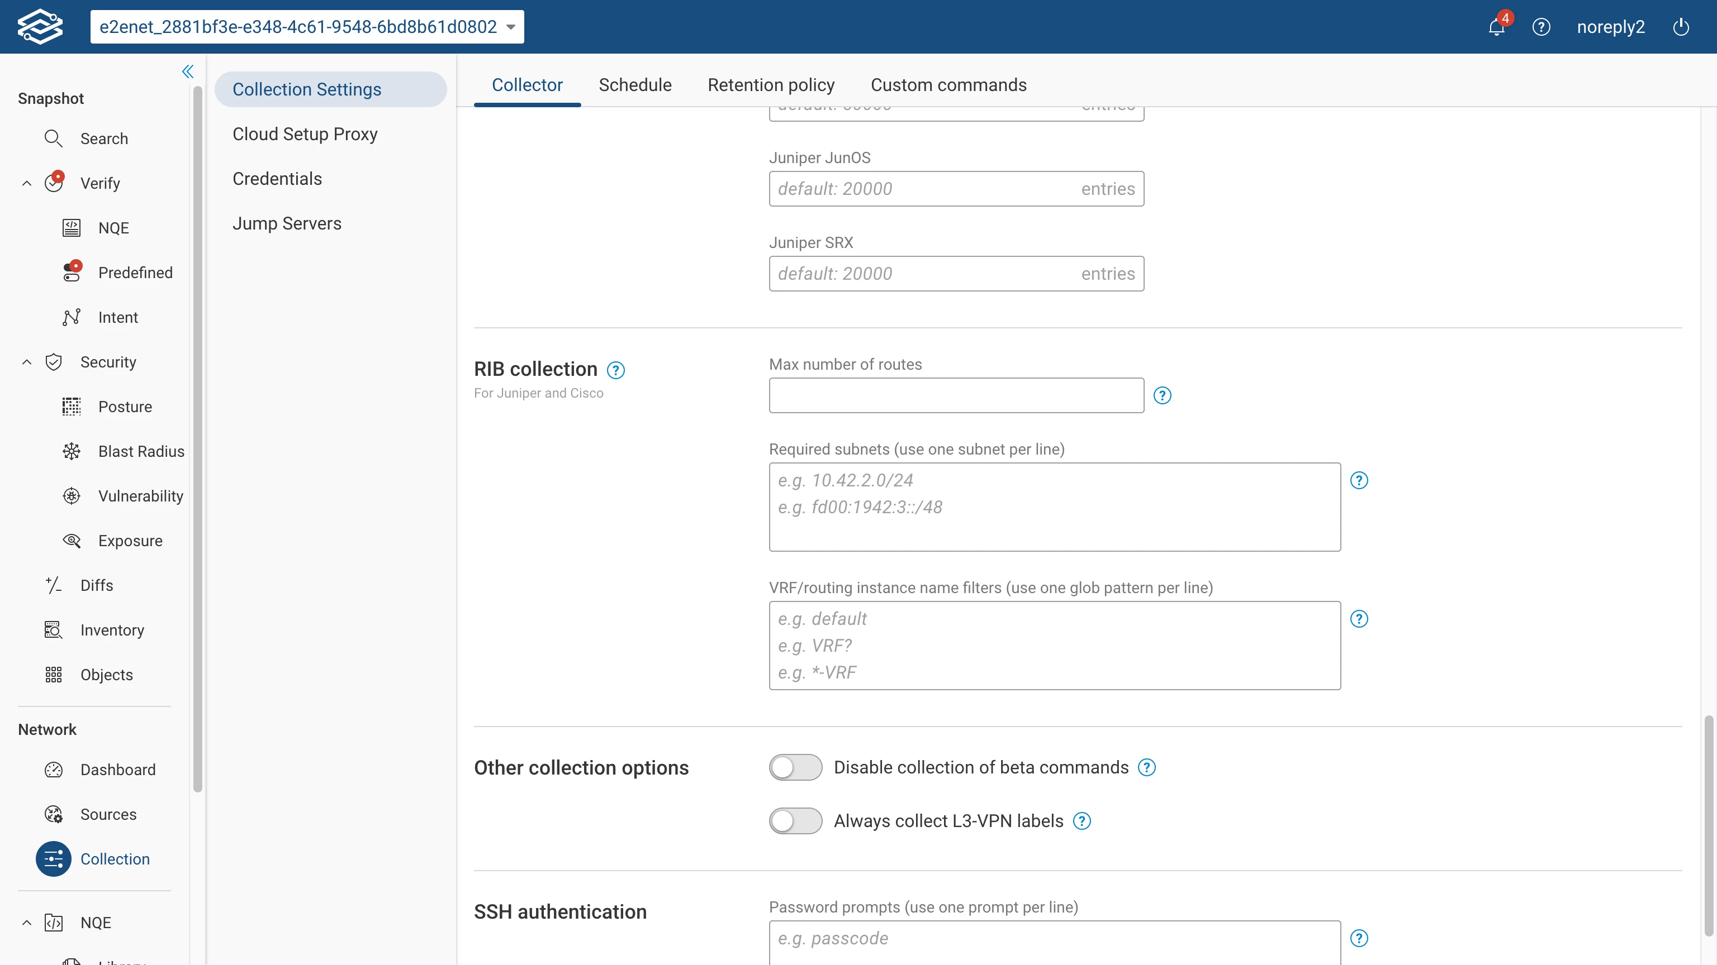Enable Disable collection of beta commands toggle
Screen dimensions: 1717x965
pos(795,767)
